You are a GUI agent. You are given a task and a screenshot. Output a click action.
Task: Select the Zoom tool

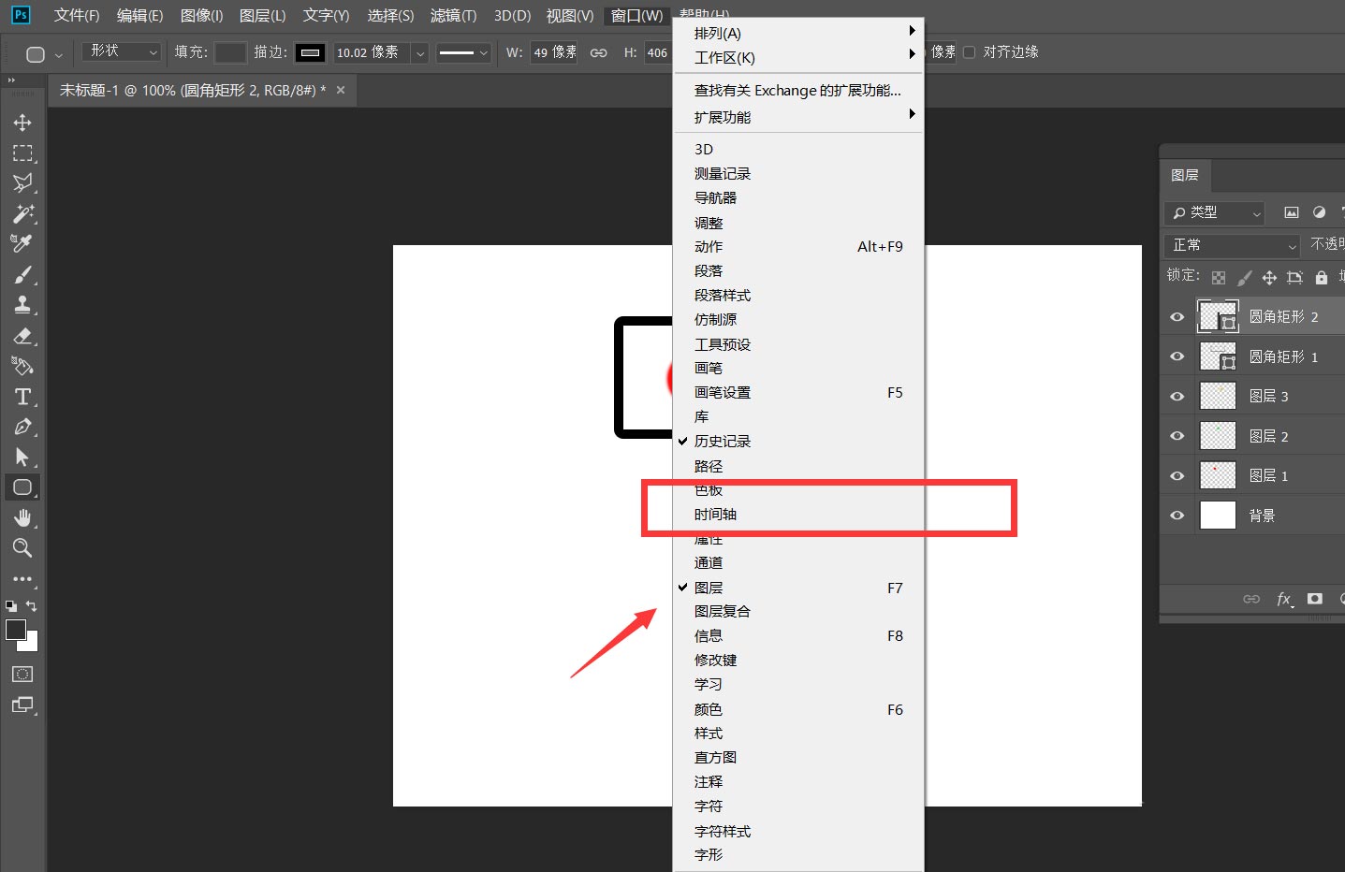click(x=22, y=547)
